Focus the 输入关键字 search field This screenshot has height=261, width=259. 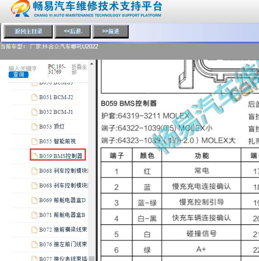(22, 68)
